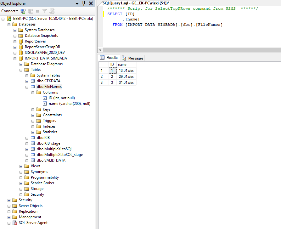Expand the Programmability folder node
281x229 pixels.
pyautogui.click(x=21, y=178)
